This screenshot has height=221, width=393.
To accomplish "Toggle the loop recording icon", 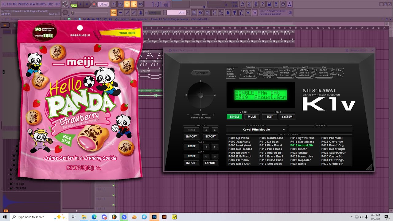I will (x=141, y=4).
